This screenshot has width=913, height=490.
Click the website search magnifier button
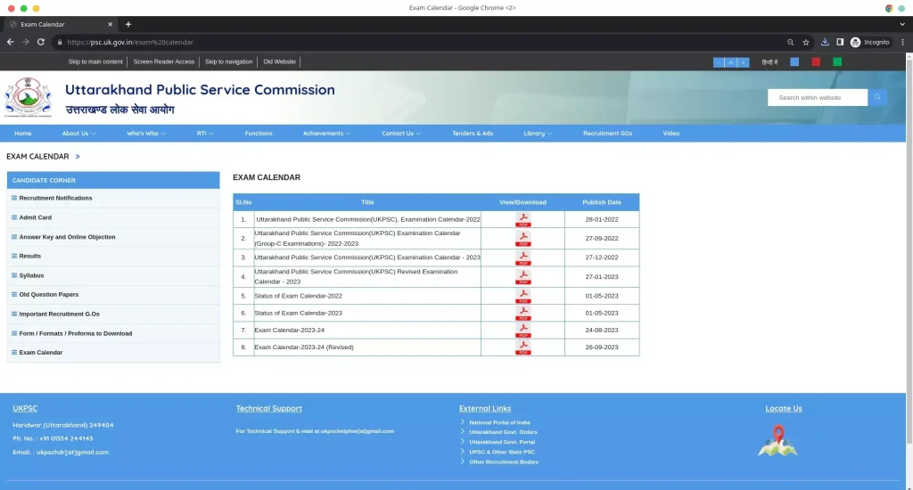click(877, 97)
